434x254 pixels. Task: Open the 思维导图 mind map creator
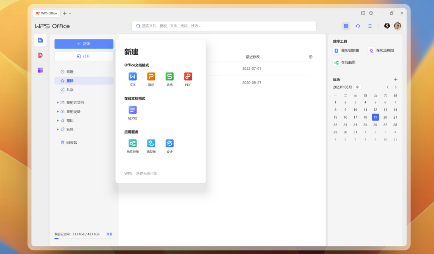click(133, 144)
